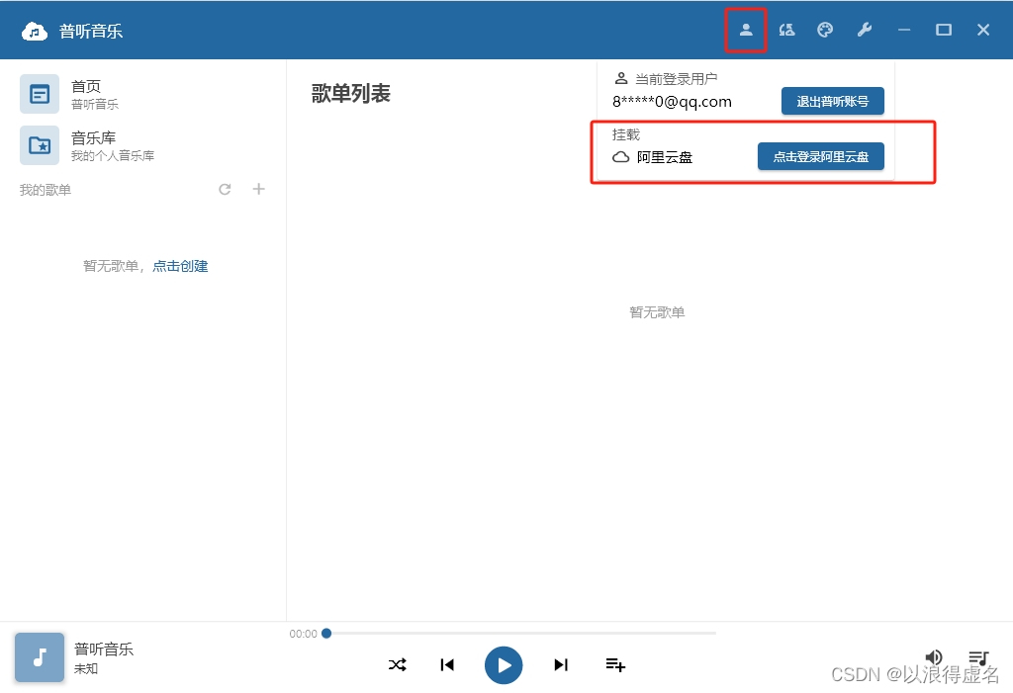Viewport: 1013px width, 693px height.
Task: Minimize the 普听音乐 window
Action: [x=904, y=30]
